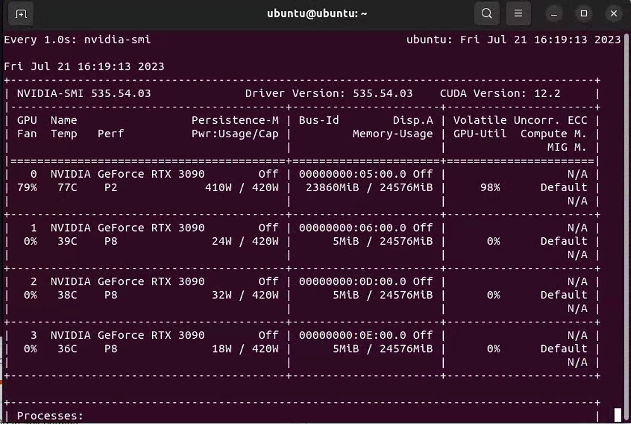Open the terminal hamburger menu
This screenshot has height=424, width=631.
pyautogui.click(x=518, y=13)
